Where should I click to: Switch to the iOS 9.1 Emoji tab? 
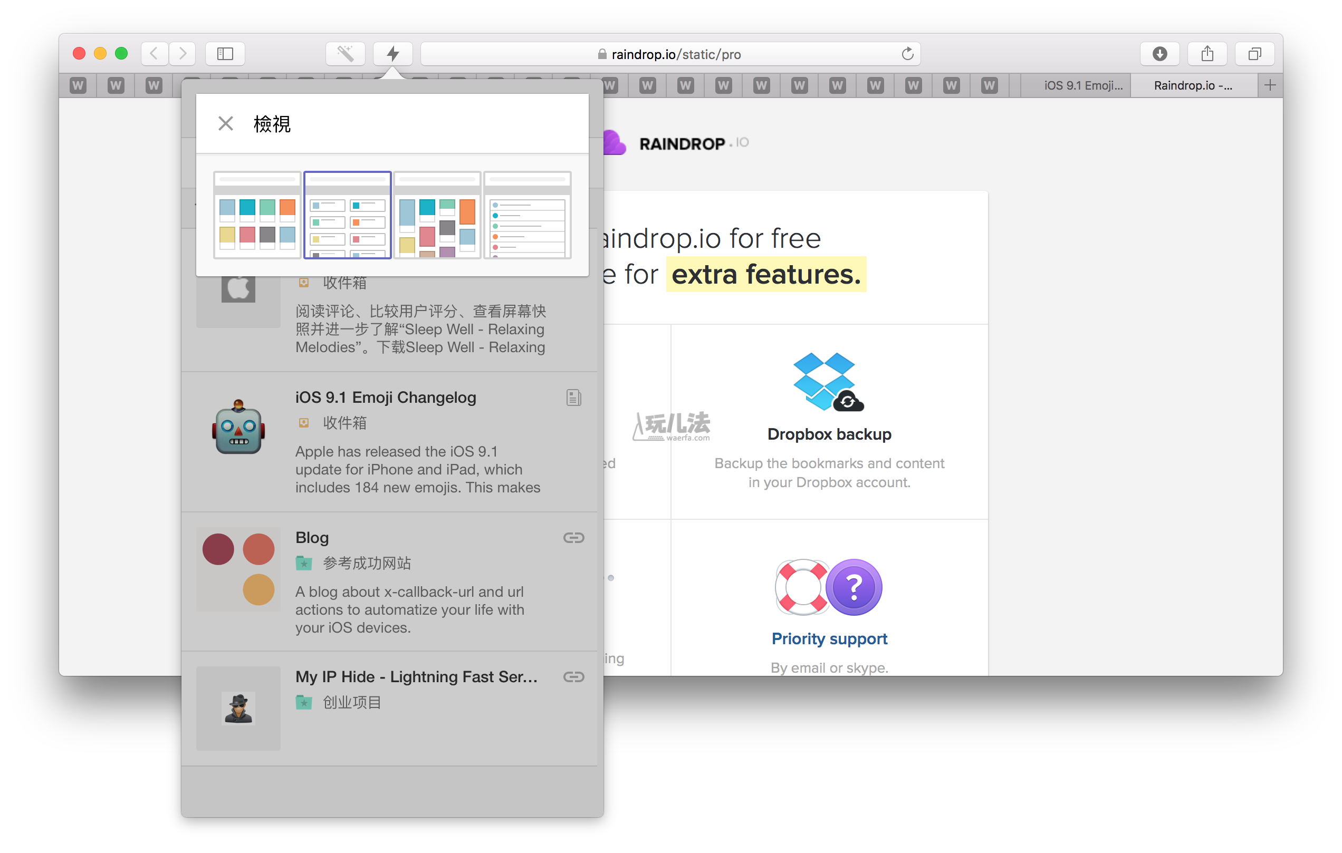(1077, 85)
